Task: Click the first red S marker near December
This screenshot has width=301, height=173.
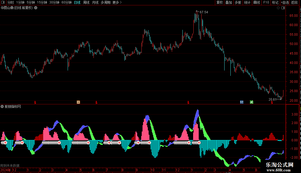Action: click(35, 102)
